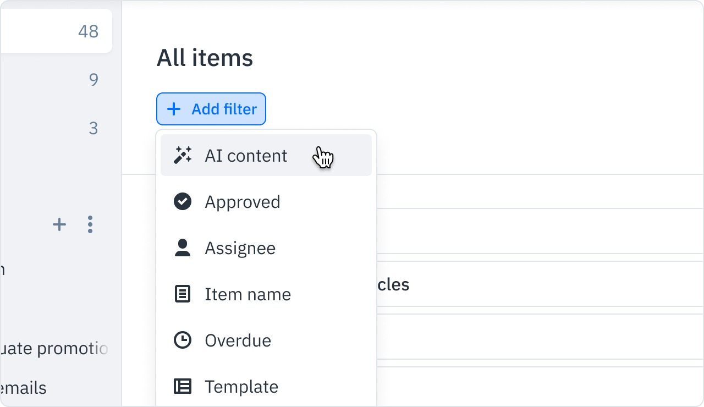Open the sidebar three-dot more options menu

(90, 224)
